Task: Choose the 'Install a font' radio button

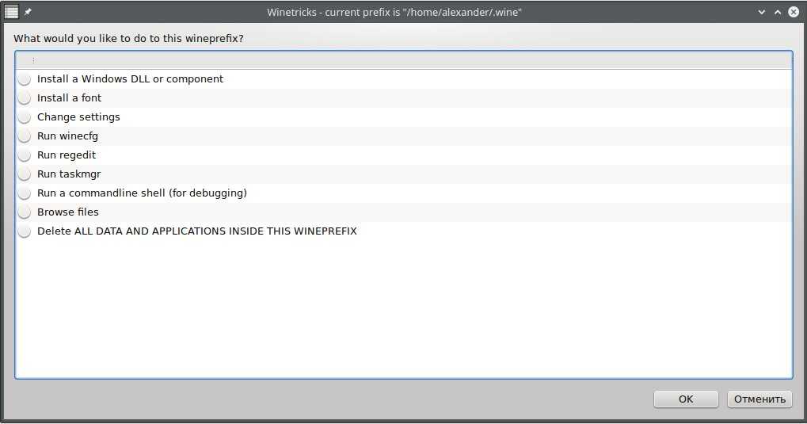Action: [25, 98]
